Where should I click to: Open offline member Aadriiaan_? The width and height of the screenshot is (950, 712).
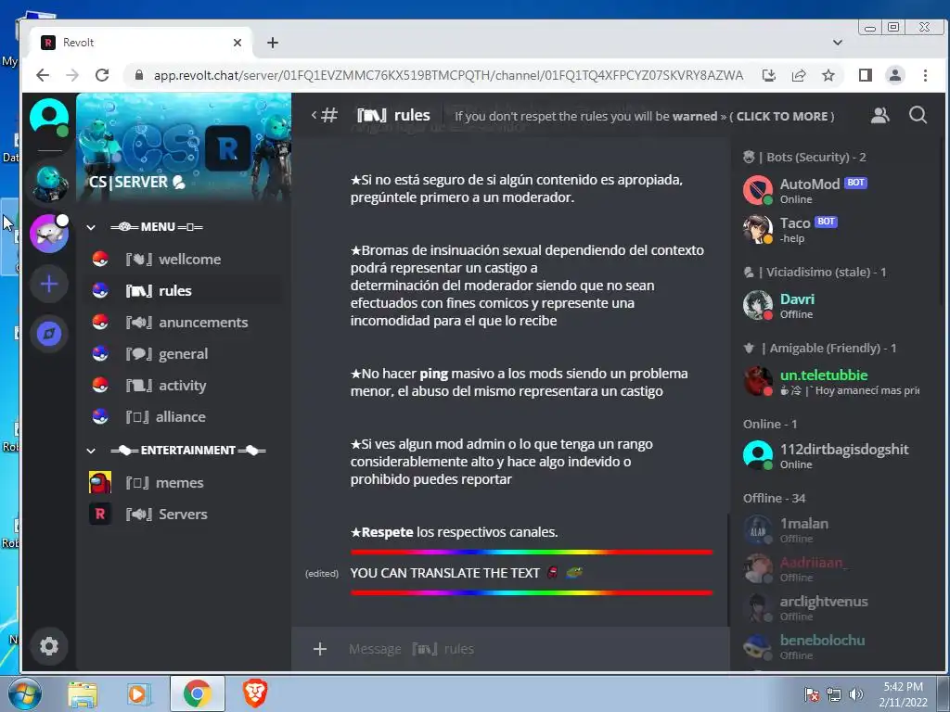click(x=831, y=568)
